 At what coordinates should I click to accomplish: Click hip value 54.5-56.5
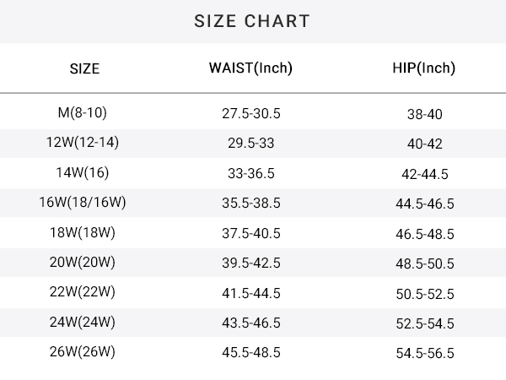pos(425,353)
